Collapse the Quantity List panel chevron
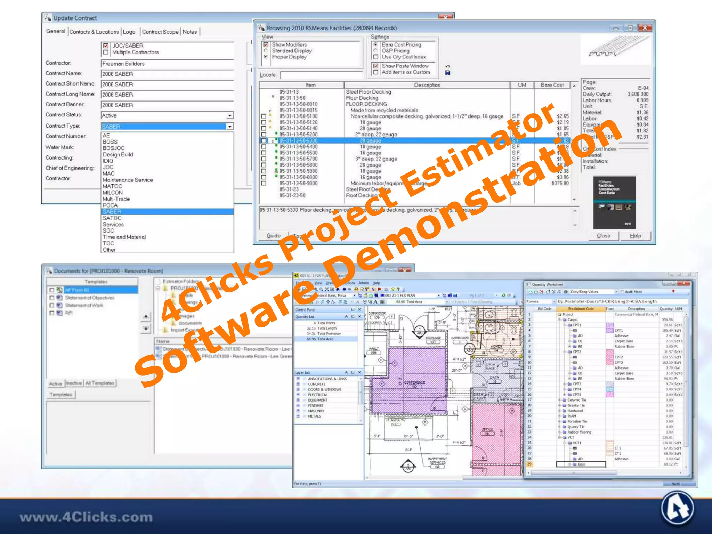The width and height of the screenshot is (712, 534). 346,317
